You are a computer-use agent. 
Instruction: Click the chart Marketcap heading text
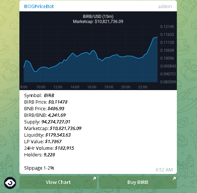tap(98, 22)
